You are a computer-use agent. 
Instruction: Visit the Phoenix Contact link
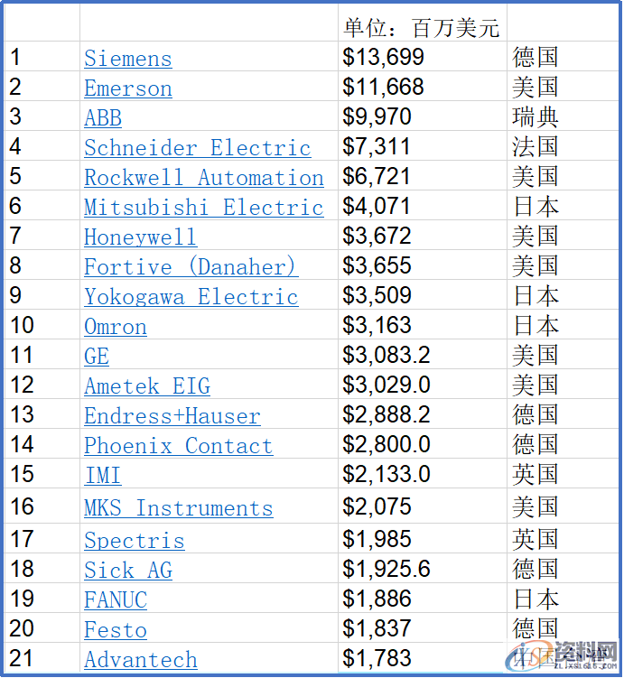coord(178,446)
